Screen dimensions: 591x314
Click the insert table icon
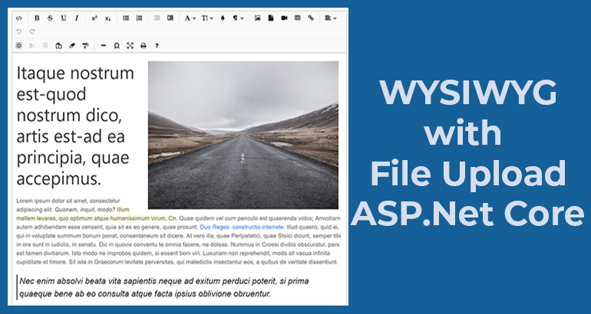[297, 18]
